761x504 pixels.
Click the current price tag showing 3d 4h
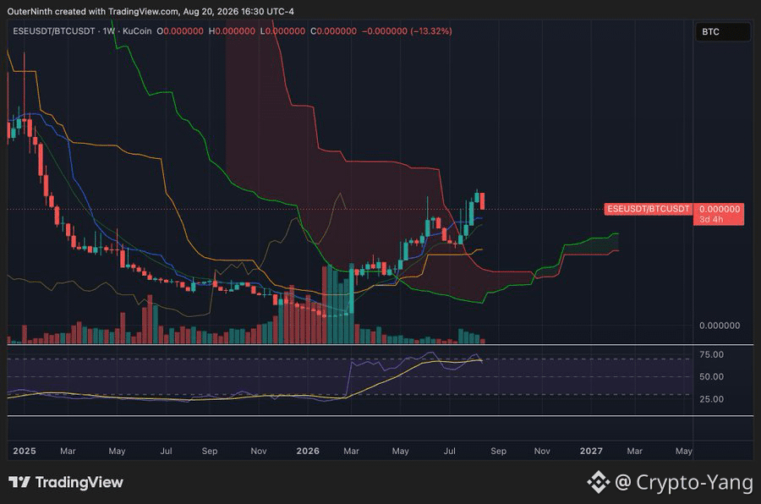pyautogui.click(x=719, y=214)
